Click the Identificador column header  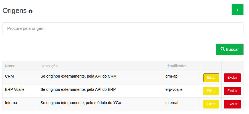(x=176, y=66)
